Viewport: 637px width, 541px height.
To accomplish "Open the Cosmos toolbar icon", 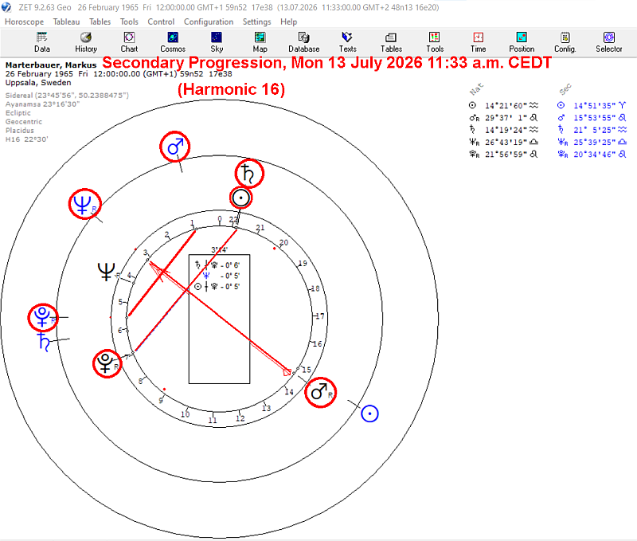I will (x=173, y=42).
